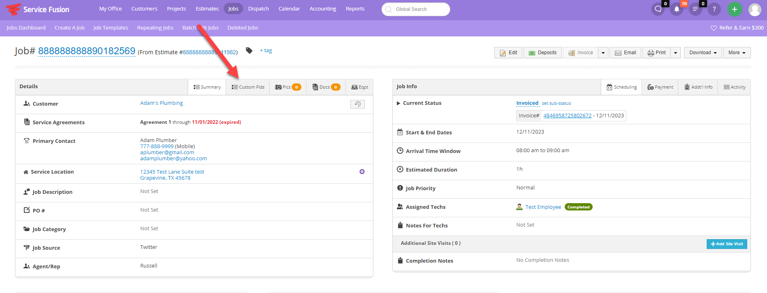
Task: Click the Invoiced status link
Action: click(x=528, y=103)
